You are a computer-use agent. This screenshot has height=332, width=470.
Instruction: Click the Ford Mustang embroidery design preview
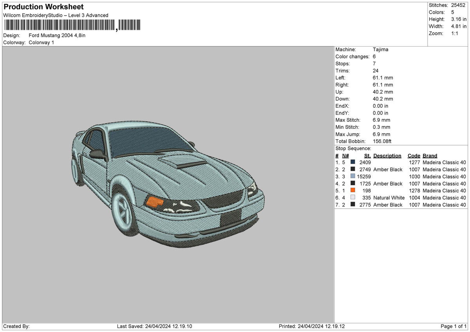tap(168, 184)
